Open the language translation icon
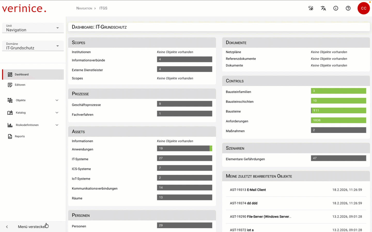This screenshot has width=372, height=232. pos(323,8)
